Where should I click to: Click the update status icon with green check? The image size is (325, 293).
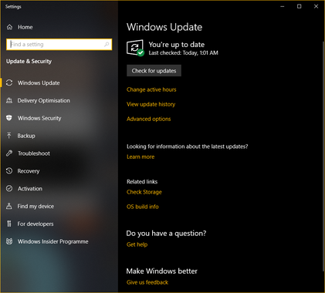pyautogui.click(x=135, y=48)
